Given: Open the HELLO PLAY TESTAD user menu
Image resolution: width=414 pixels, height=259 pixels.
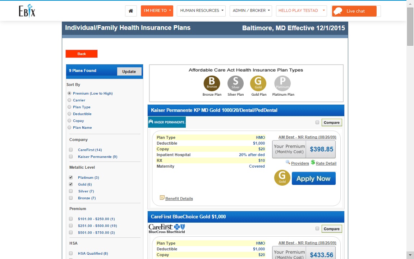Looking at the screenshot, I should [x=302, y=11].
